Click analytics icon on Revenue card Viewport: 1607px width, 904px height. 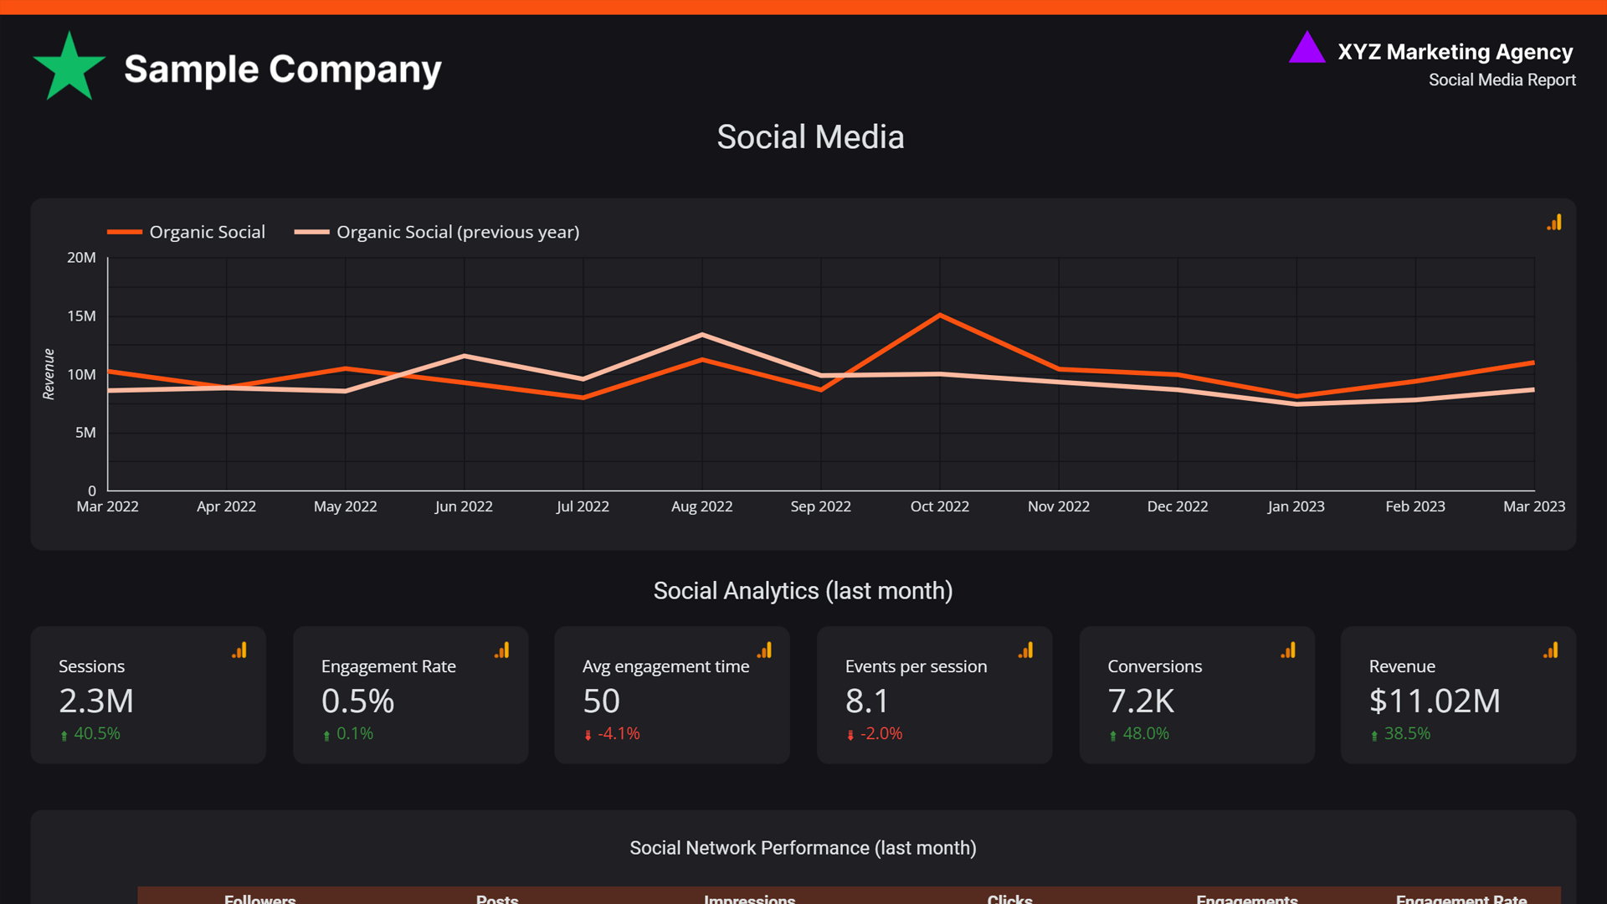click(x=1551, y=650)
